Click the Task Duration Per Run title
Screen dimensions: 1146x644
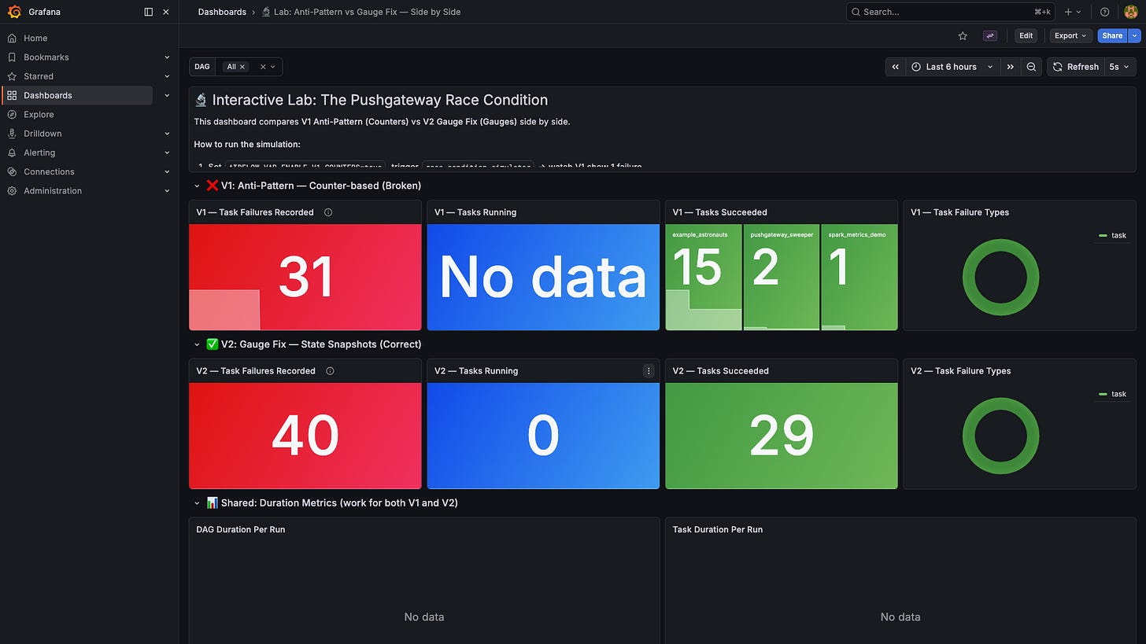[718, 530]
